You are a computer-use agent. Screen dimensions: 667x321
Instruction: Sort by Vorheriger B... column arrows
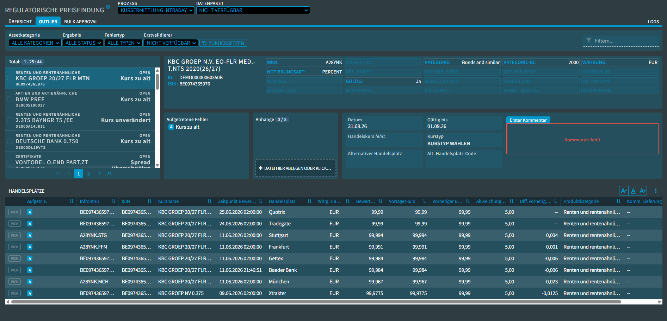468,201
